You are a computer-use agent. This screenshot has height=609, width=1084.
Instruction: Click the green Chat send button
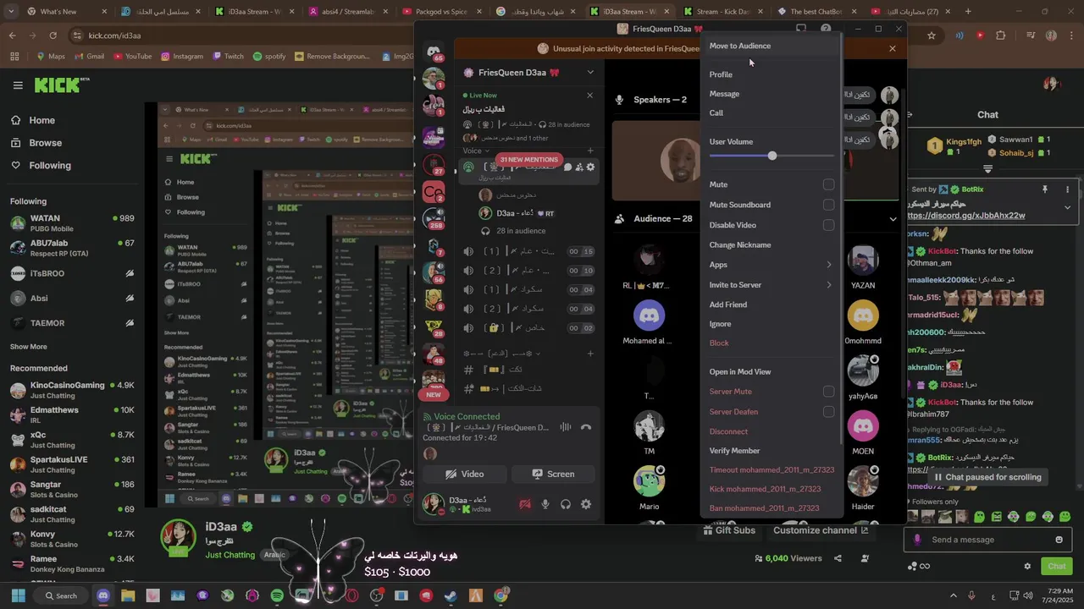click(x=1057, y=566)
